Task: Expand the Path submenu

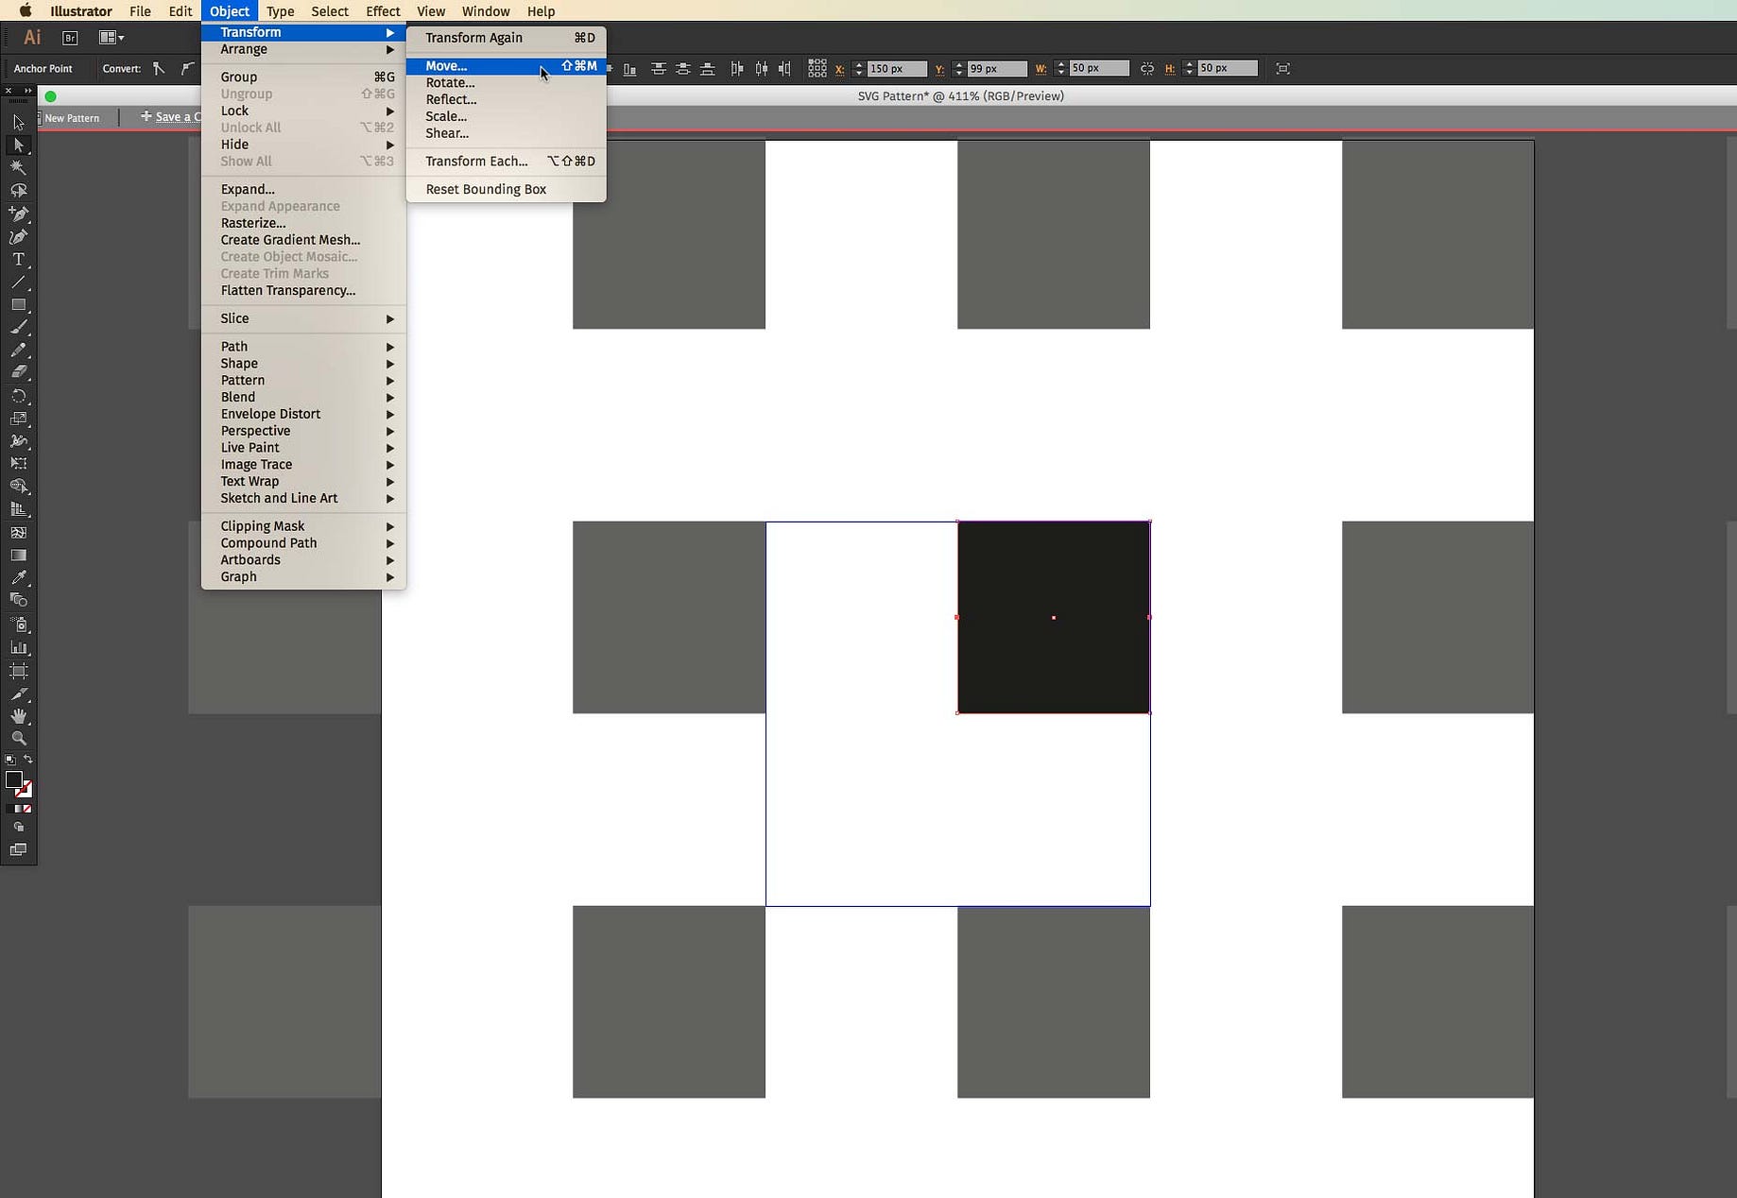Action: coord(303,347)
